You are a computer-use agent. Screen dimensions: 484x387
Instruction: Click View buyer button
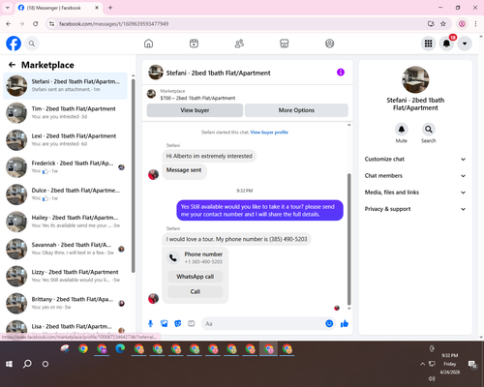[x=195, y=110]
